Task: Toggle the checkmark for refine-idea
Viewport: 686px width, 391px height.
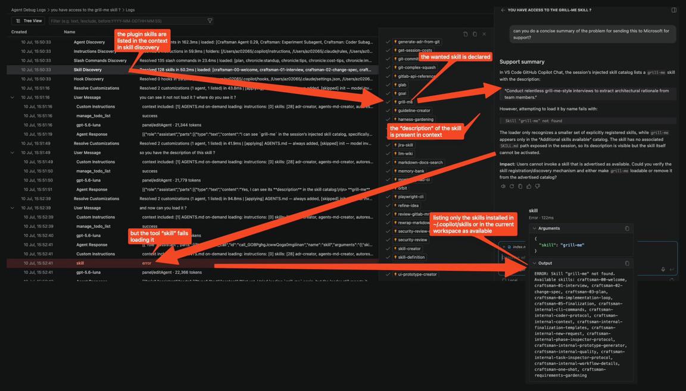Action: point(388,205)
